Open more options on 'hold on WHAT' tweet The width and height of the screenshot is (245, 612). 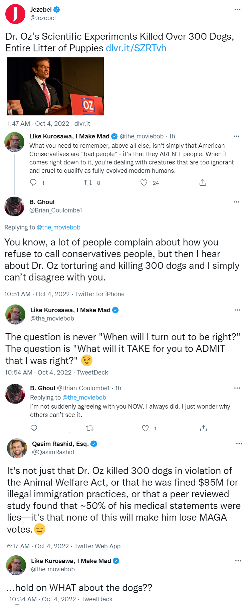[x=238, y=561]
